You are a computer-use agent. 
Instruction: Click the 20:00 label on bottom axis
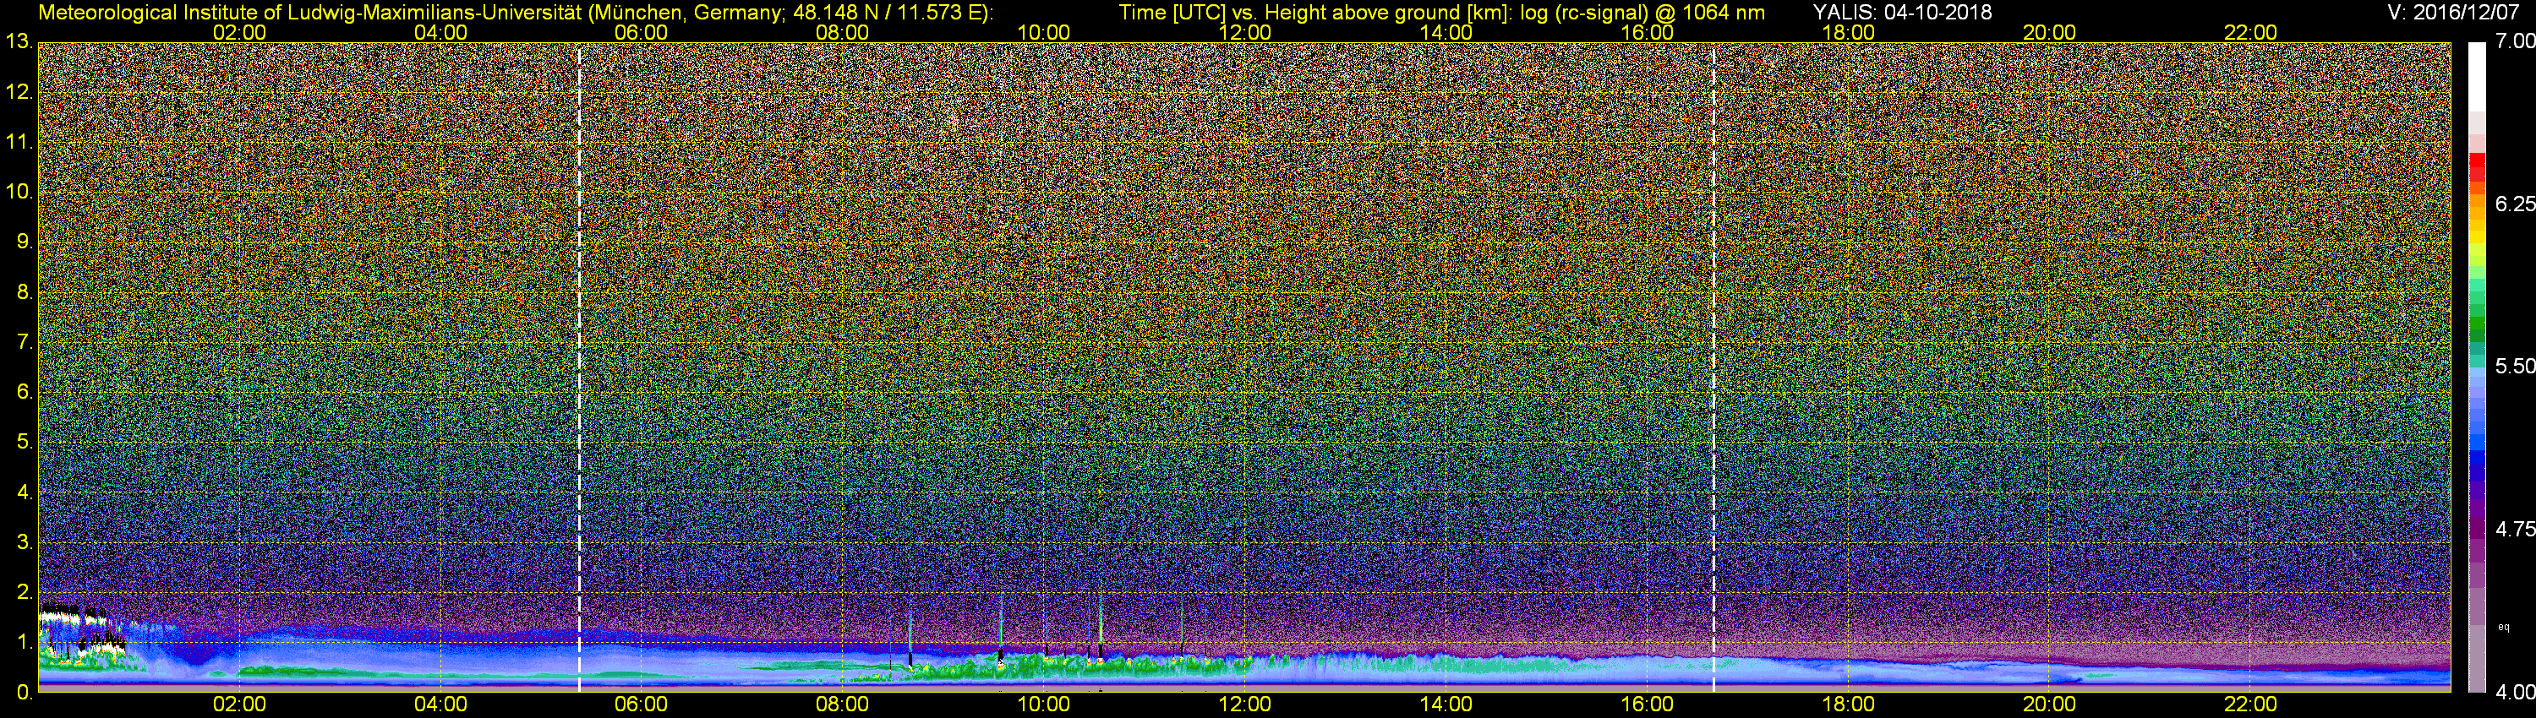coord(2049,704)
